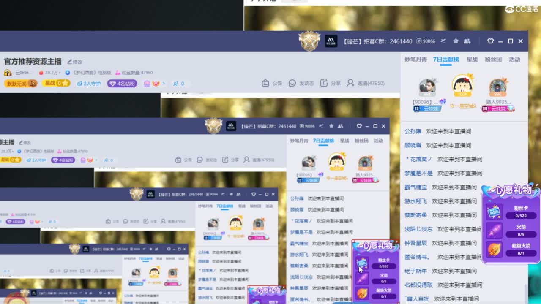Click 4名钻粉 in the second nested window

[x=63, y=160]
